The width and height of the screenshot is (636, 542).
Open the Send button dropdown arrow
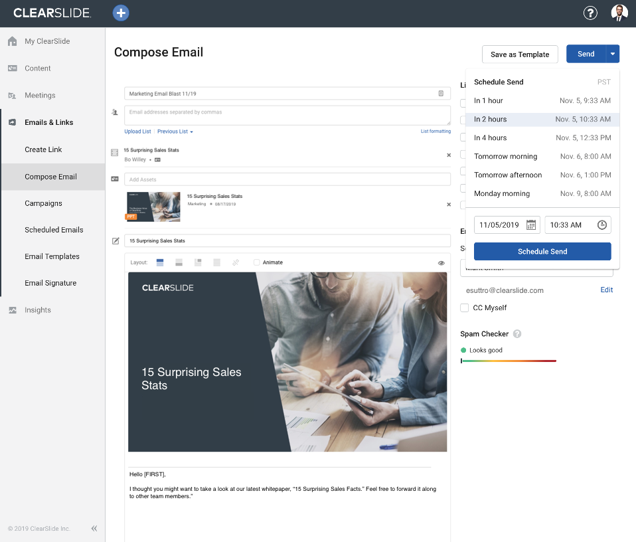coord(612,54)
